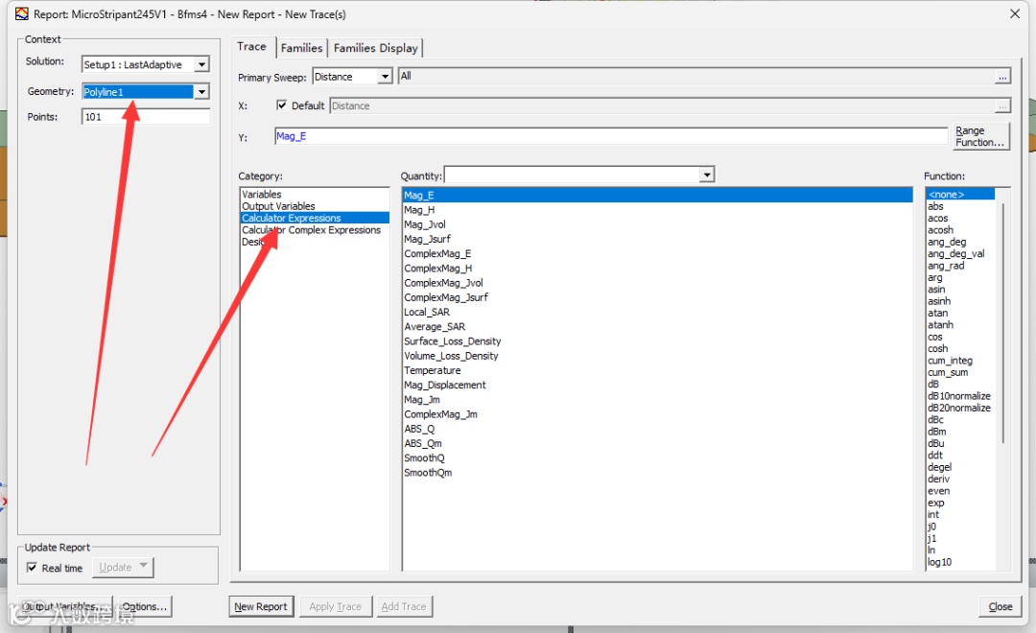The width and height of the screenshot is (1036, 633).
Task: Click the Primary Sweep All value field
Action: coord(697,77)
